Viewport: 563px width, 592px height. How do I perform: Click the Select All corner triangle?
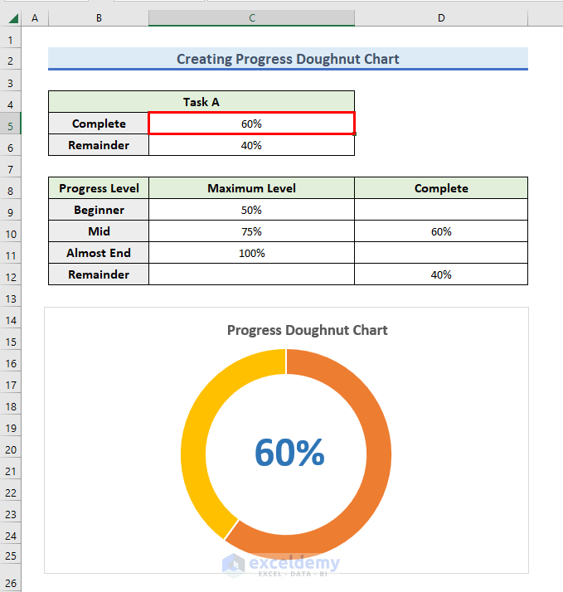click(13, 17)
